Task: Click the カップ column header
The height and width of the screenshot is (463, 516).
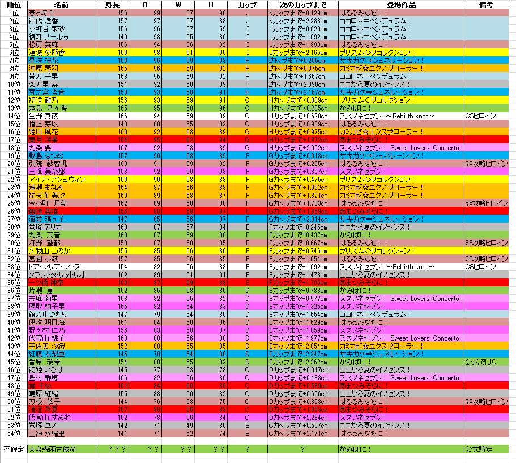Action: pyautogui.click(x=247, y=5)
